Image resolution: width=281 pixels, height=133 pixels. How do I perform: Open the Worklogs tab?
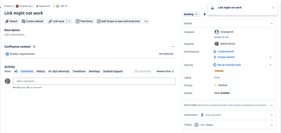click(x=94, y=71)
